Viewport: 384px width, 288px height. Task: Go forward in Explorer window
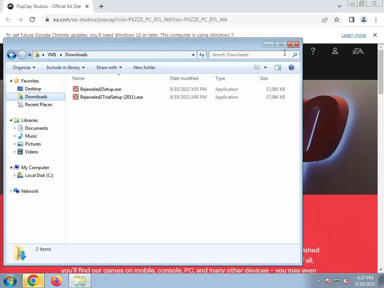point(22,55)
